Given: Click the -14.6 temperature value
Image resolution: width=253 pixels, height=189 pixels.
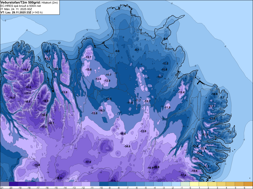Looking at the screenshot, I should click(x=127, y=146).
